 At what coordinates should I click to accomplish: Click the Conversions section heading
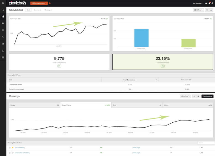[16, 10]
